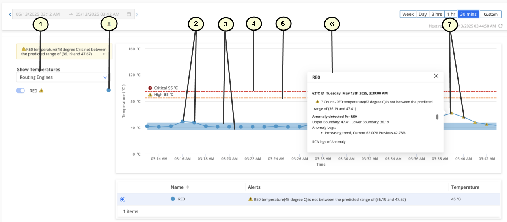This screenshot has width=507, height=222.
Task: Sort the table by Name column
Action: pyautogui.click(x=188, y=187)
